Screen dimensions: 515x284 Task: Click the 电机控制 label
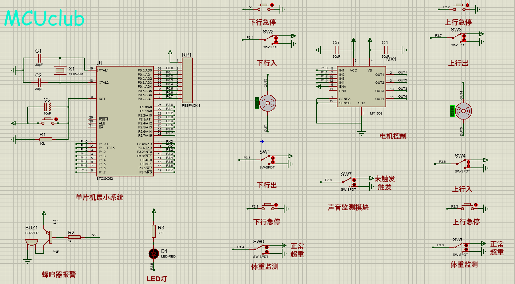click(x=393, y=136)
